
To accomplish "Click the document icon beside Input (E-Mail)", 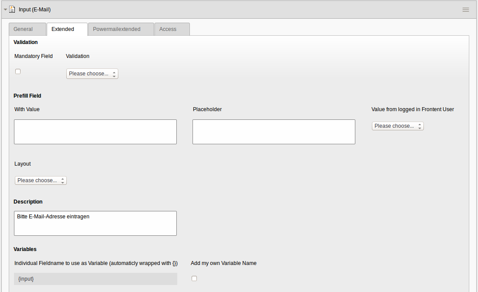I will 12,9.
